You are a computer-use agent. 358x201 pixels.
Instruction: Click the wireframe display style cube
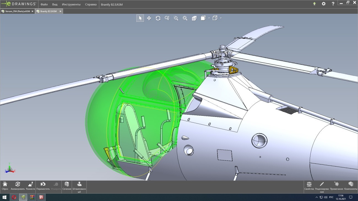[215, 18]
